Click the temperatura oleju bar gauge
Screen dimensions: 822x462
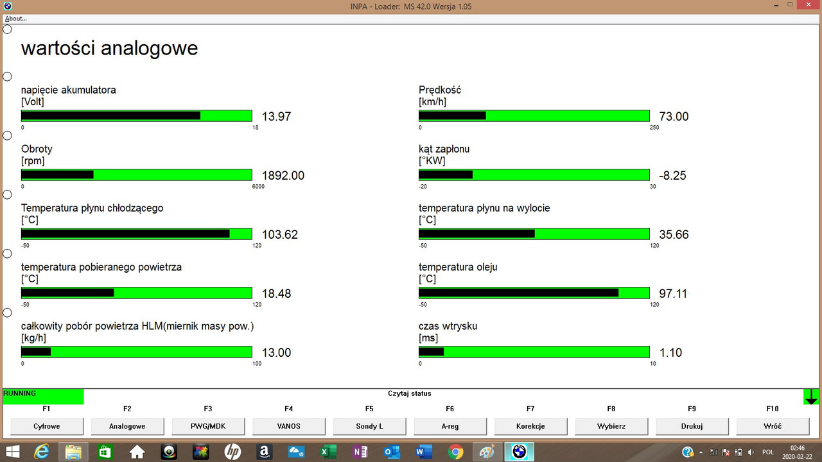pyautogui.click(x=534, y=293)
